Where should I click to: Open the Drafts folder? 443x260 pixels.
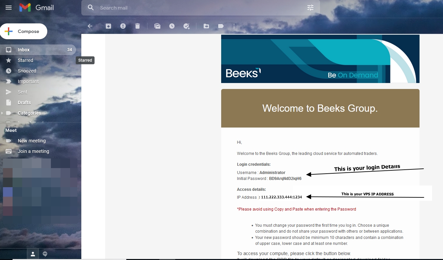[x=38, y=102]
